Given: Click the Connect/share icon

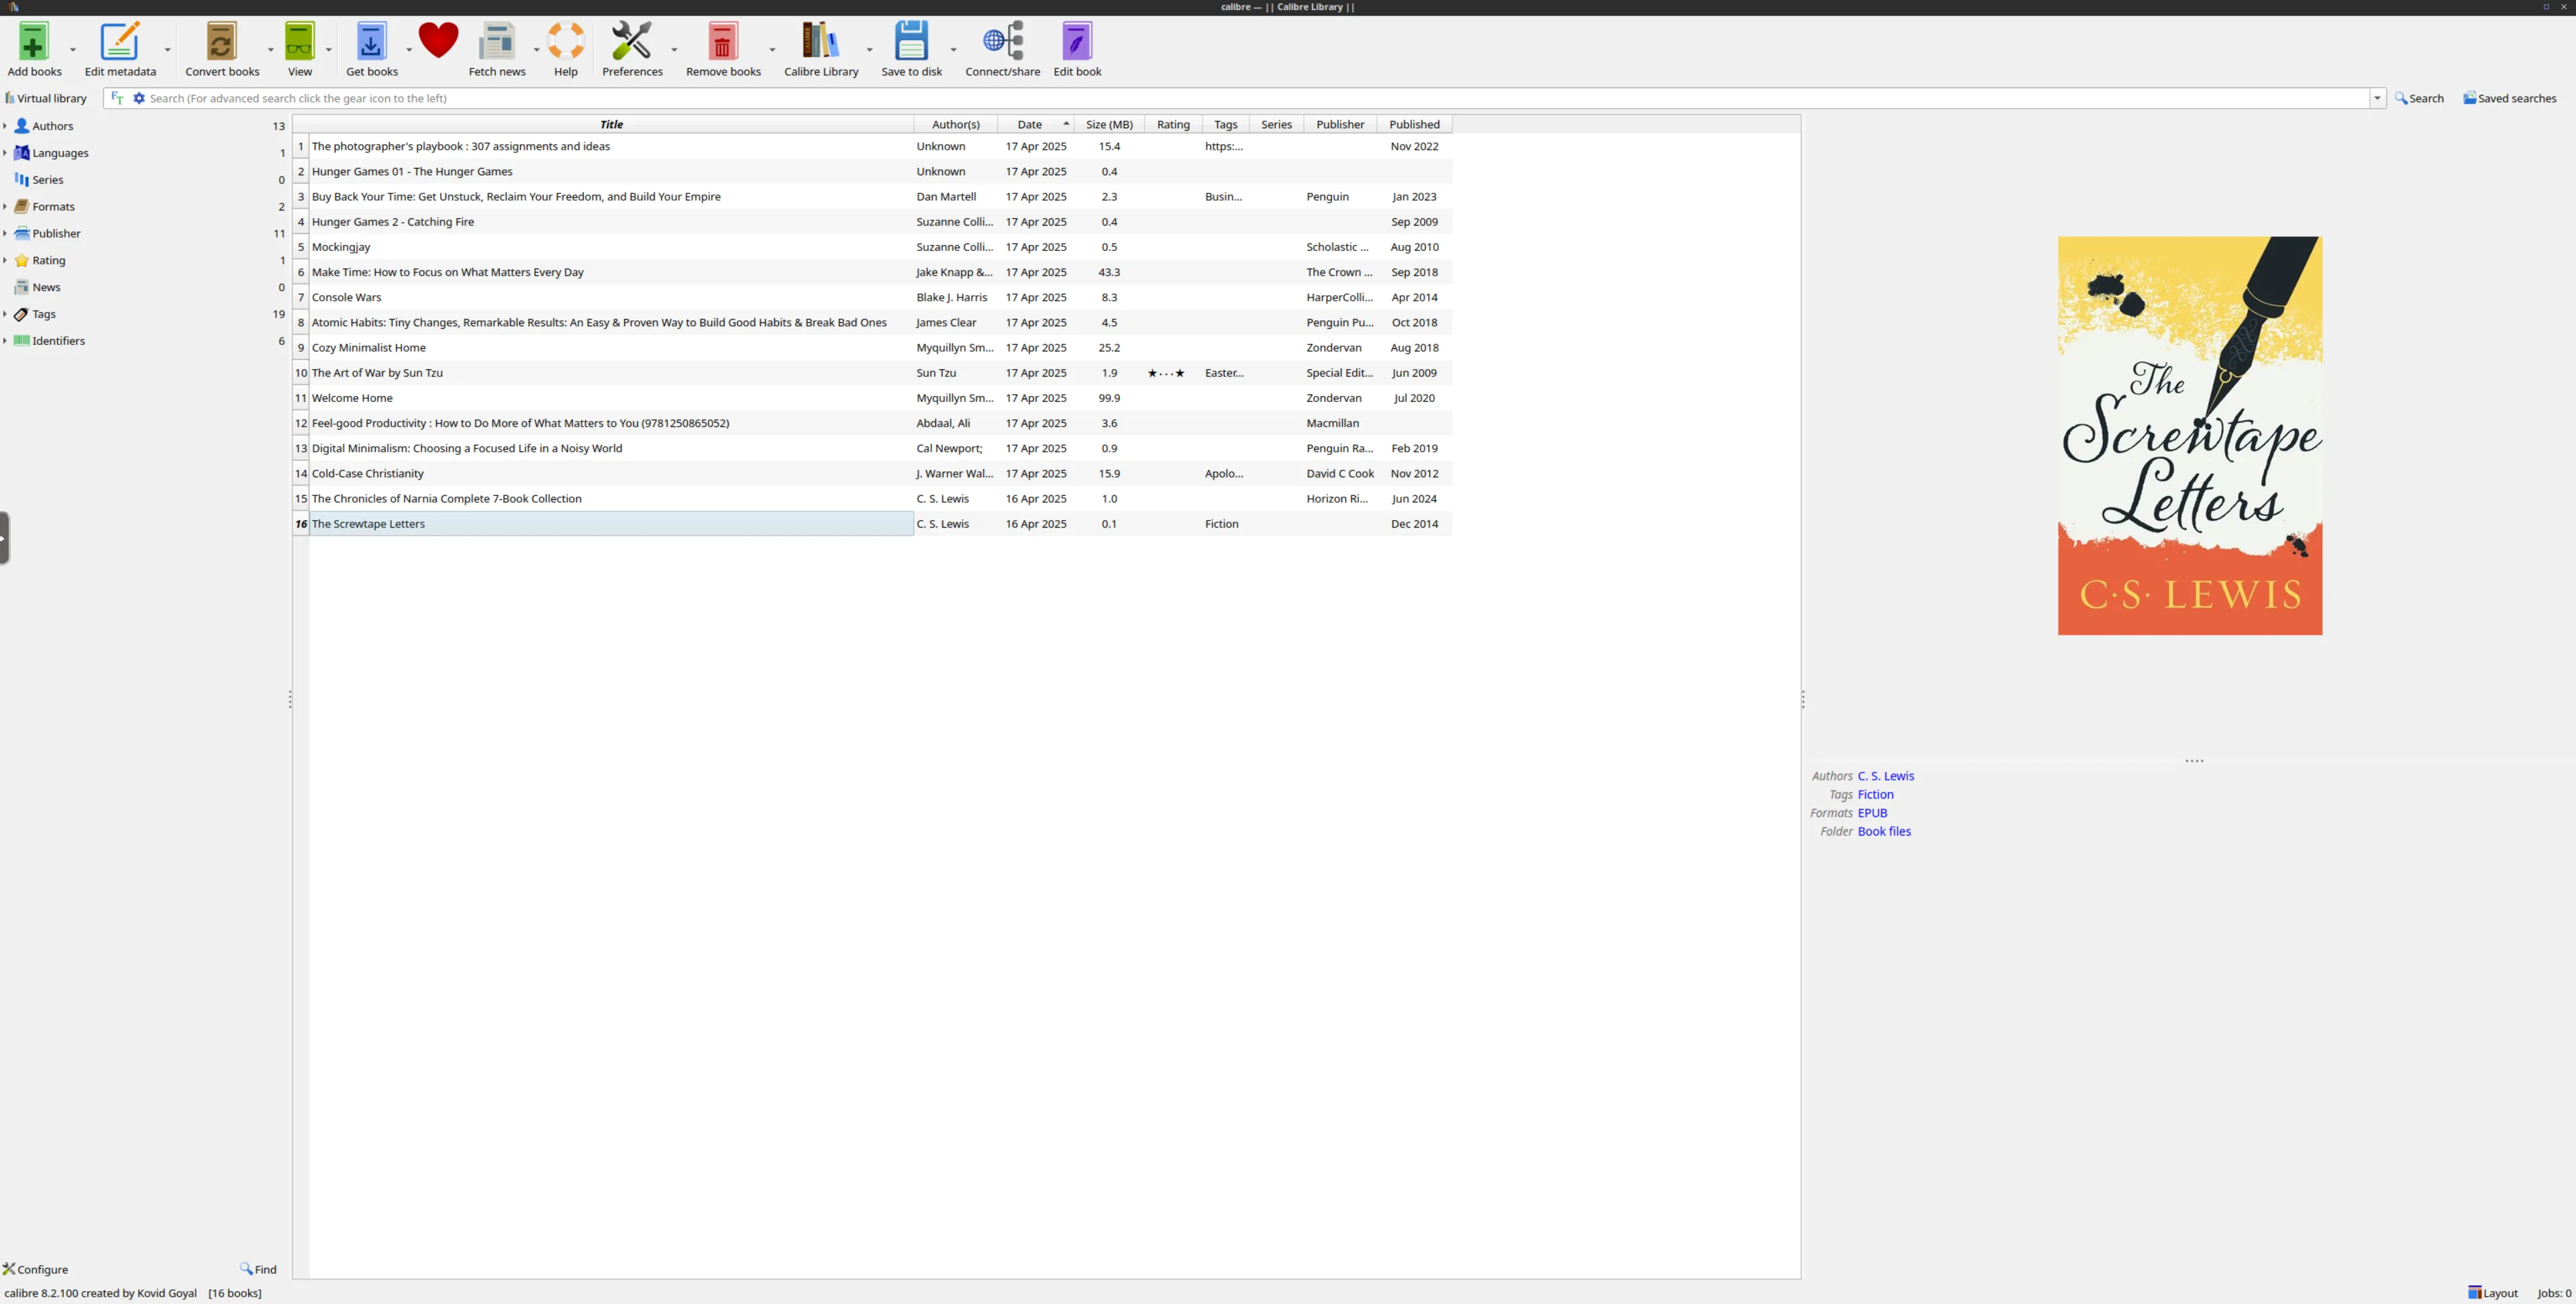Looking at the screenshot, I should (1002, 42).
